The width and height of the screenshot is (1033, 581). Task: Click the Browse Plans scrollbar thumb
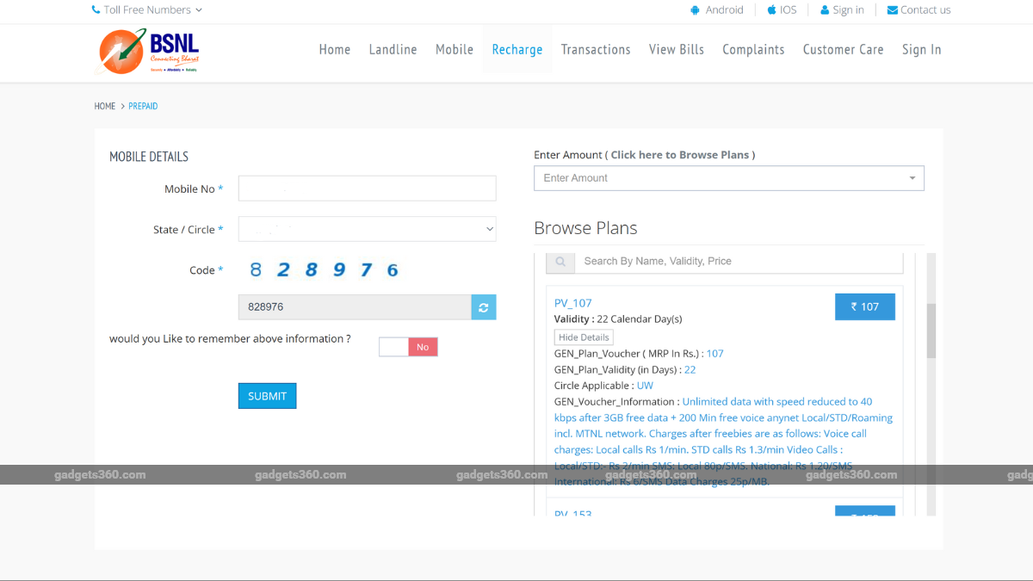click(931, 331)
